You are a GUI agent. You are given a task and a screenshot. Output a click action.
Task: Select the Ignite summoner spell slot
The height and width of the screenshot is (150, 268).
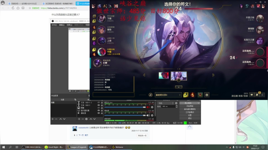click(x=192, y=95)
